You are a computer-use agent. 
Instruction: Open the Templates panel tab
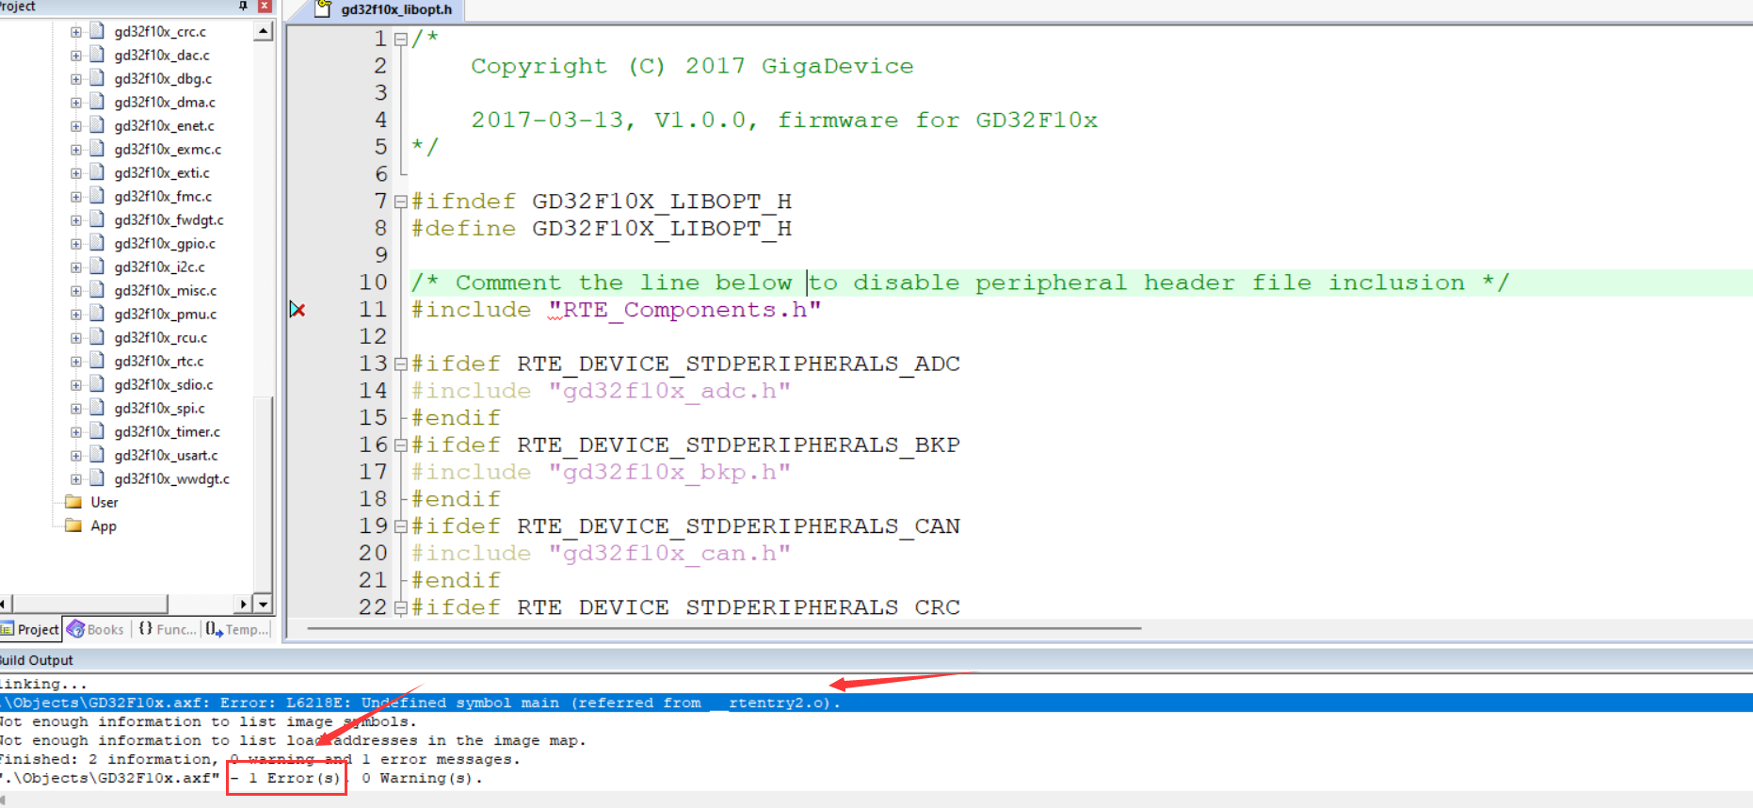237,629
